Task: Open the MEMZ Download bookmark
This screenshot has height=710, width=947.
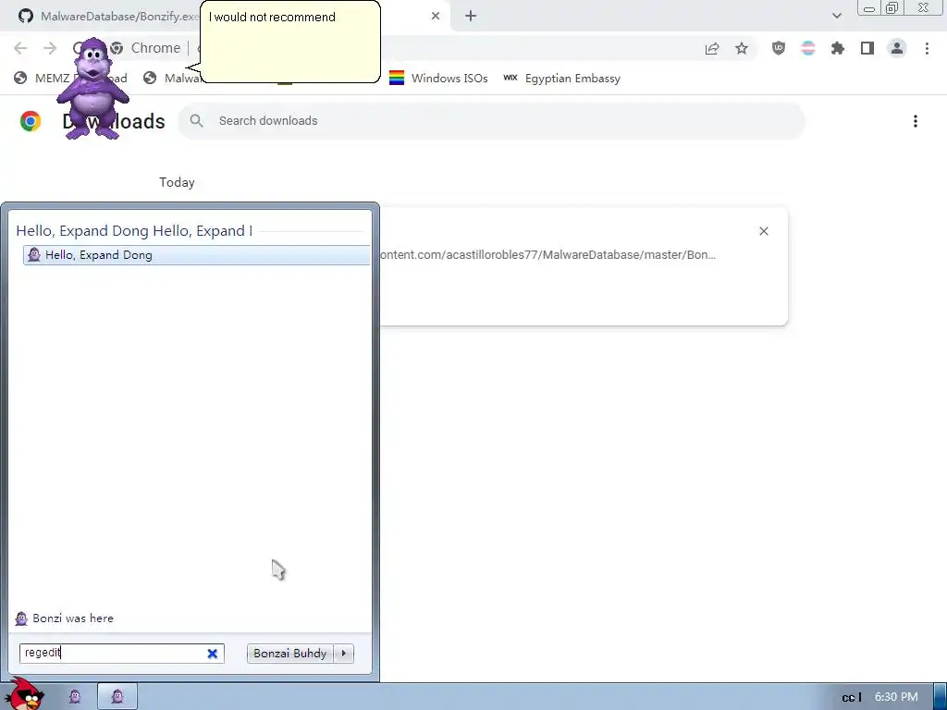Action: [70, 79]
